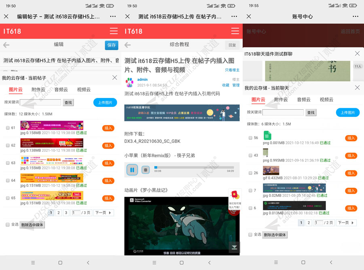Tap the 保存 save button
Viewport: 364px width, 270px height.
coord(112,45)
